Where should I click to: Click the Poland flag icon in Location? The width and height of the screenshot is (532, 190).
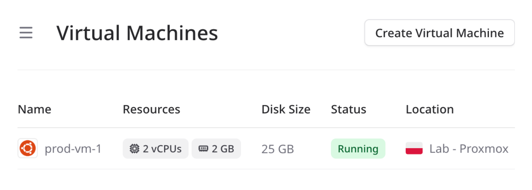pyautogui.click(x=414, y=149)
